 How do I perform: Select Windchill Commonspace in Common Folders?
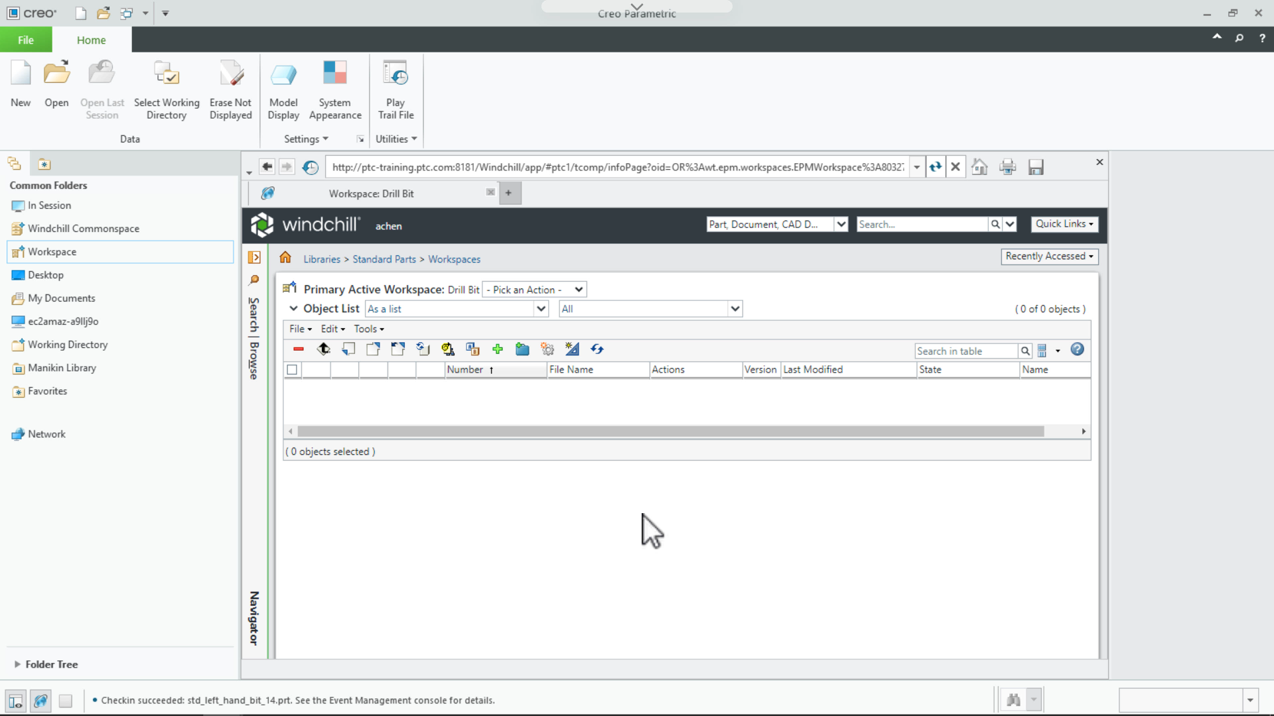84,229
